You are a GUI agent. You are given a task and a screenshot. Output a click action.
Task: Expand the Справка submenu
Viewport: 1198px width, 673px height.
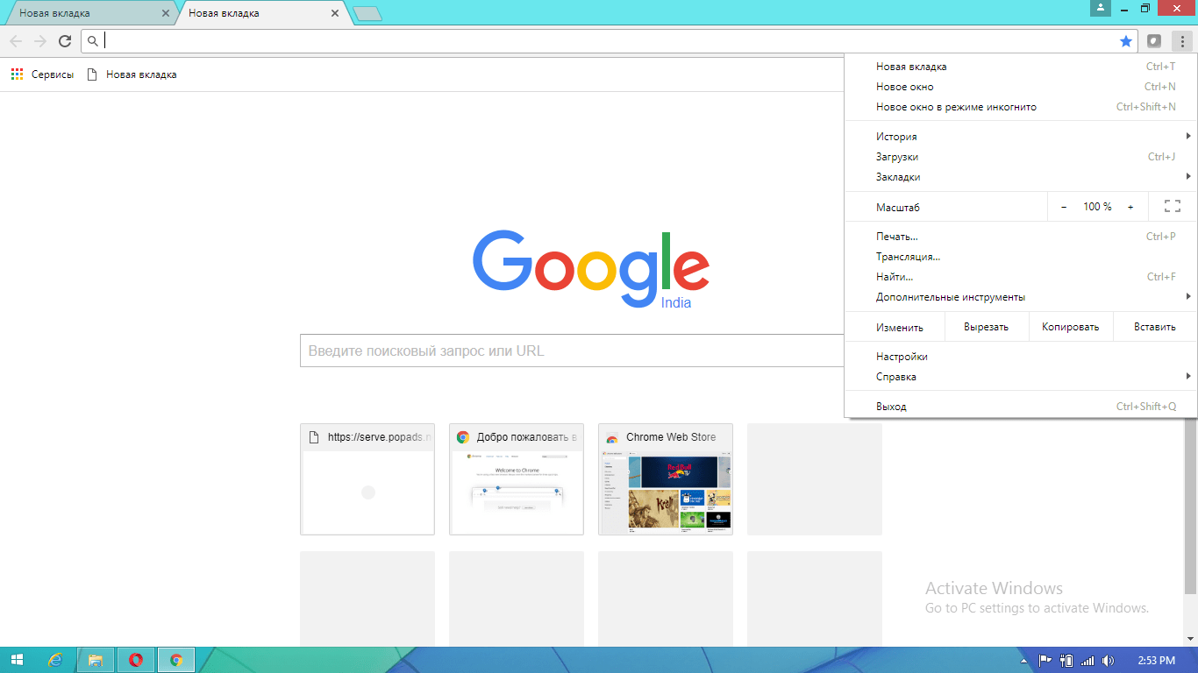(x=1020, y=377)
